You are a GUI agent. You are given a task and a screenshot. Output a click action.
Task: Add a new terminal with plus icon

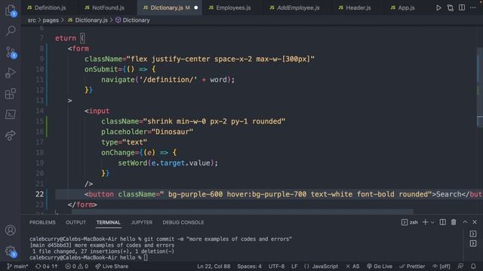point(425,222)
